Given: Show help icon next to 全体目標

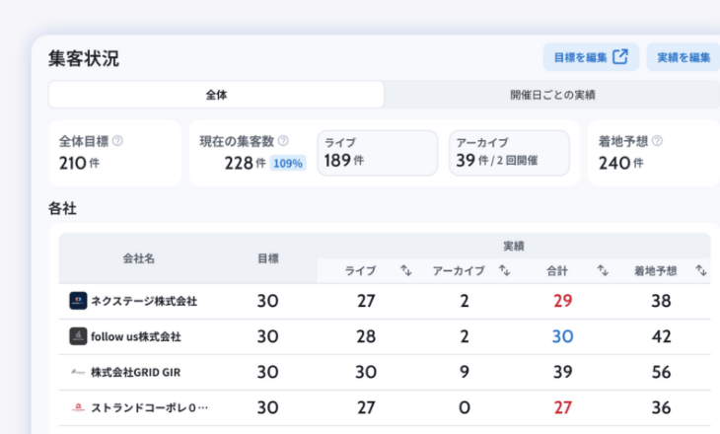Looking at the screenshot, I should pyautogui.click(x=117, y=140).
